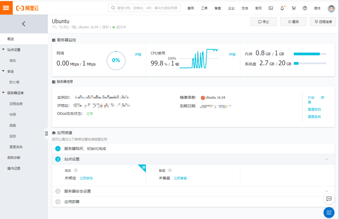Open the chat support floating icon
Viewport: 339px width, 219px height.
(x=329, y=199)
